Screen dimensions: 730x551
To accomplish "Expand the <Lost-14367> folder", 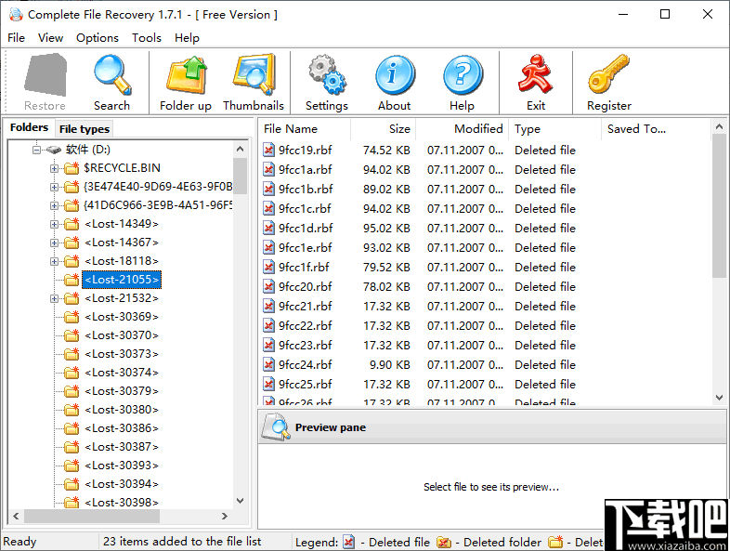I will tap(55, 243).
